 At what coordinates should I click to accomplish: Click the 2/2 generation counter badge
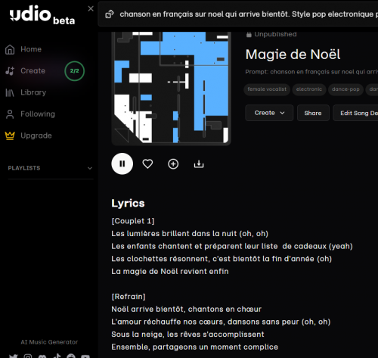click(74, 71)
